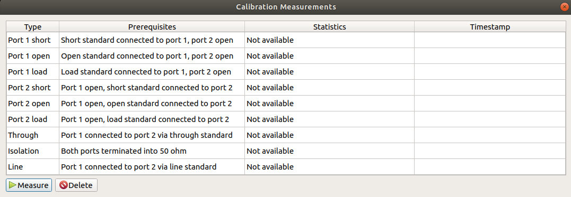The image size is (571, 197).
Task: Click the Measure button label
Action: pyautogui.click(x=33, y=185)
